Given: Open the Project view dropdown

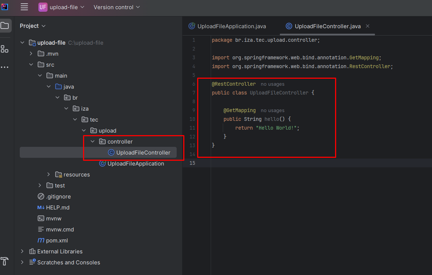Looking at the screenshot, I should [33, 26].
